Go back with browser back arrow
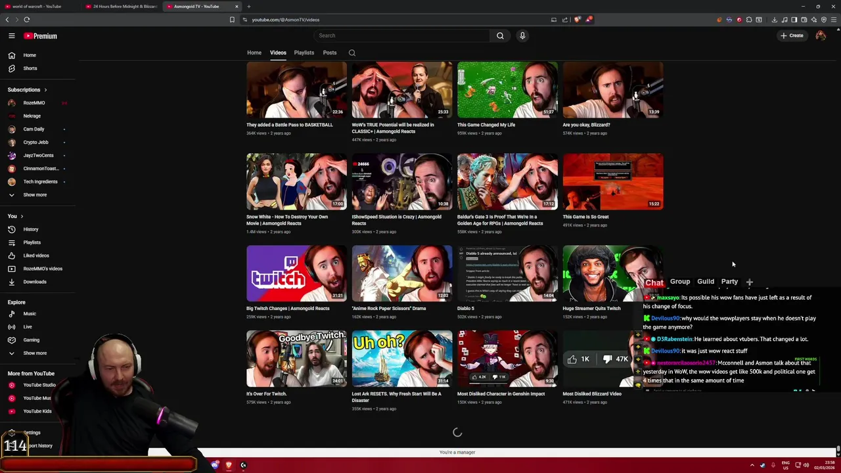Screen dimensions: 841x473 pos(8,20)
